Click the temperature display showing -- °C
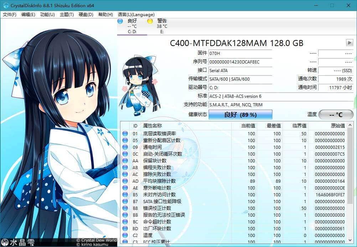357x247 pixels. click(335, 114)
